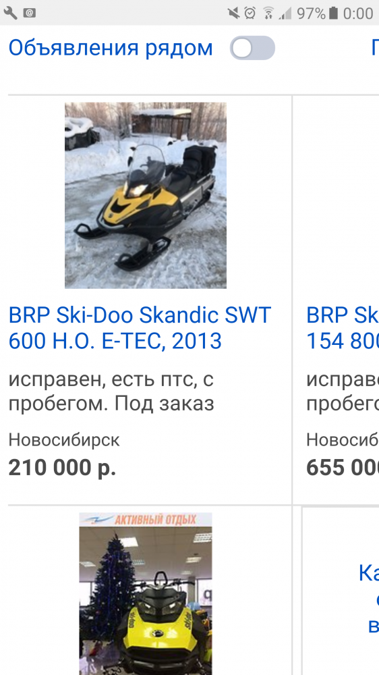This screenshot has height=675, width=379.
Task: Tap the Объявления рядом label
Action: coord(111,48)
